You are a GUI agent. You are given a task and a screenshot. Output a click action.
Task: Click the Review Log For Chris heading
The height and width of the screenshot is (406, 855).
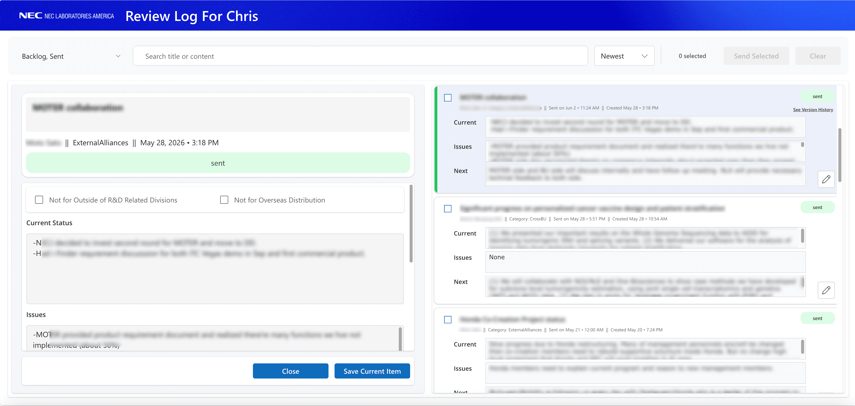tap(191, 16)
